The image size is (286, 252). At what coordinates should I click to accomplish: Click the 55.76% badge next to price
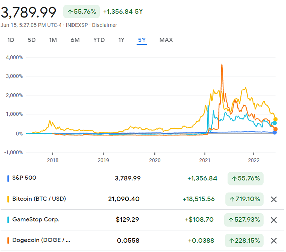[82, 12]
